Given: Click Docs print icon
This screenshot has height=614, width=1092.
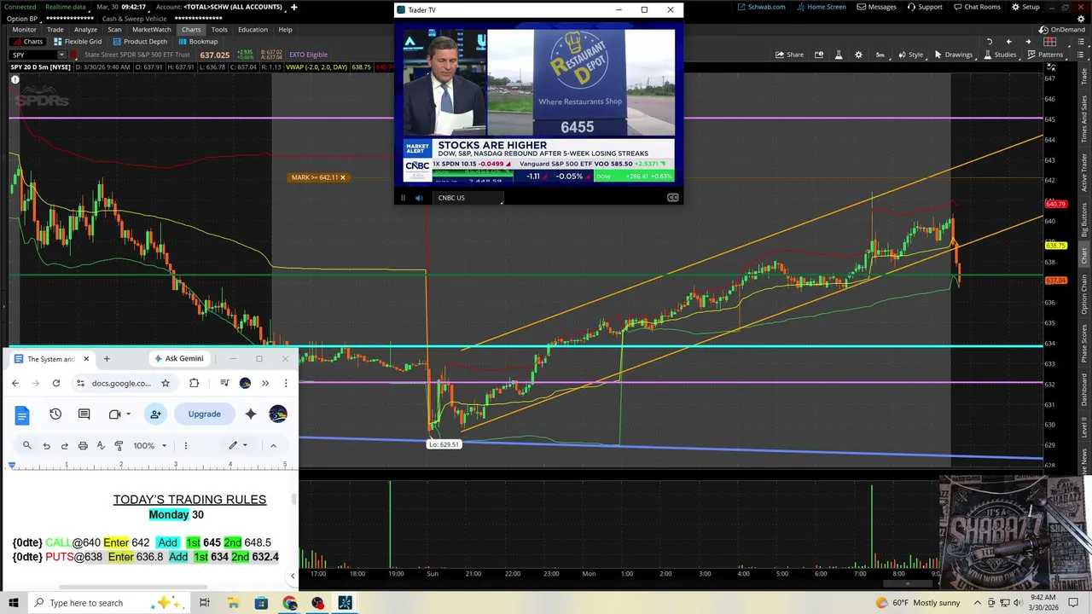Looking at the screenshot, I should [83, 445].
